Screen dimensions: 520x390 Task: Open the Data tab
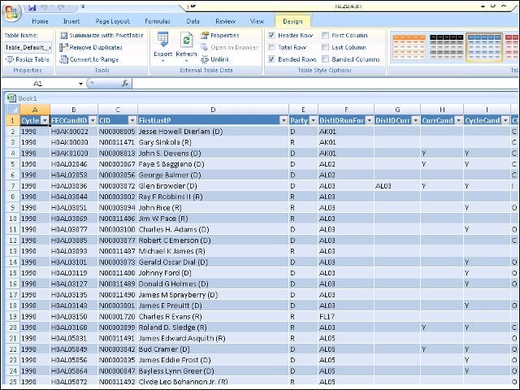(193, 21)
